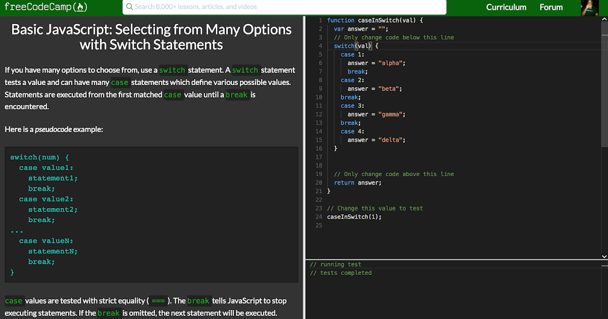Click 'case valueN:' in pseudocode block
The image size is (608, 319).
[x=46, y=241]
